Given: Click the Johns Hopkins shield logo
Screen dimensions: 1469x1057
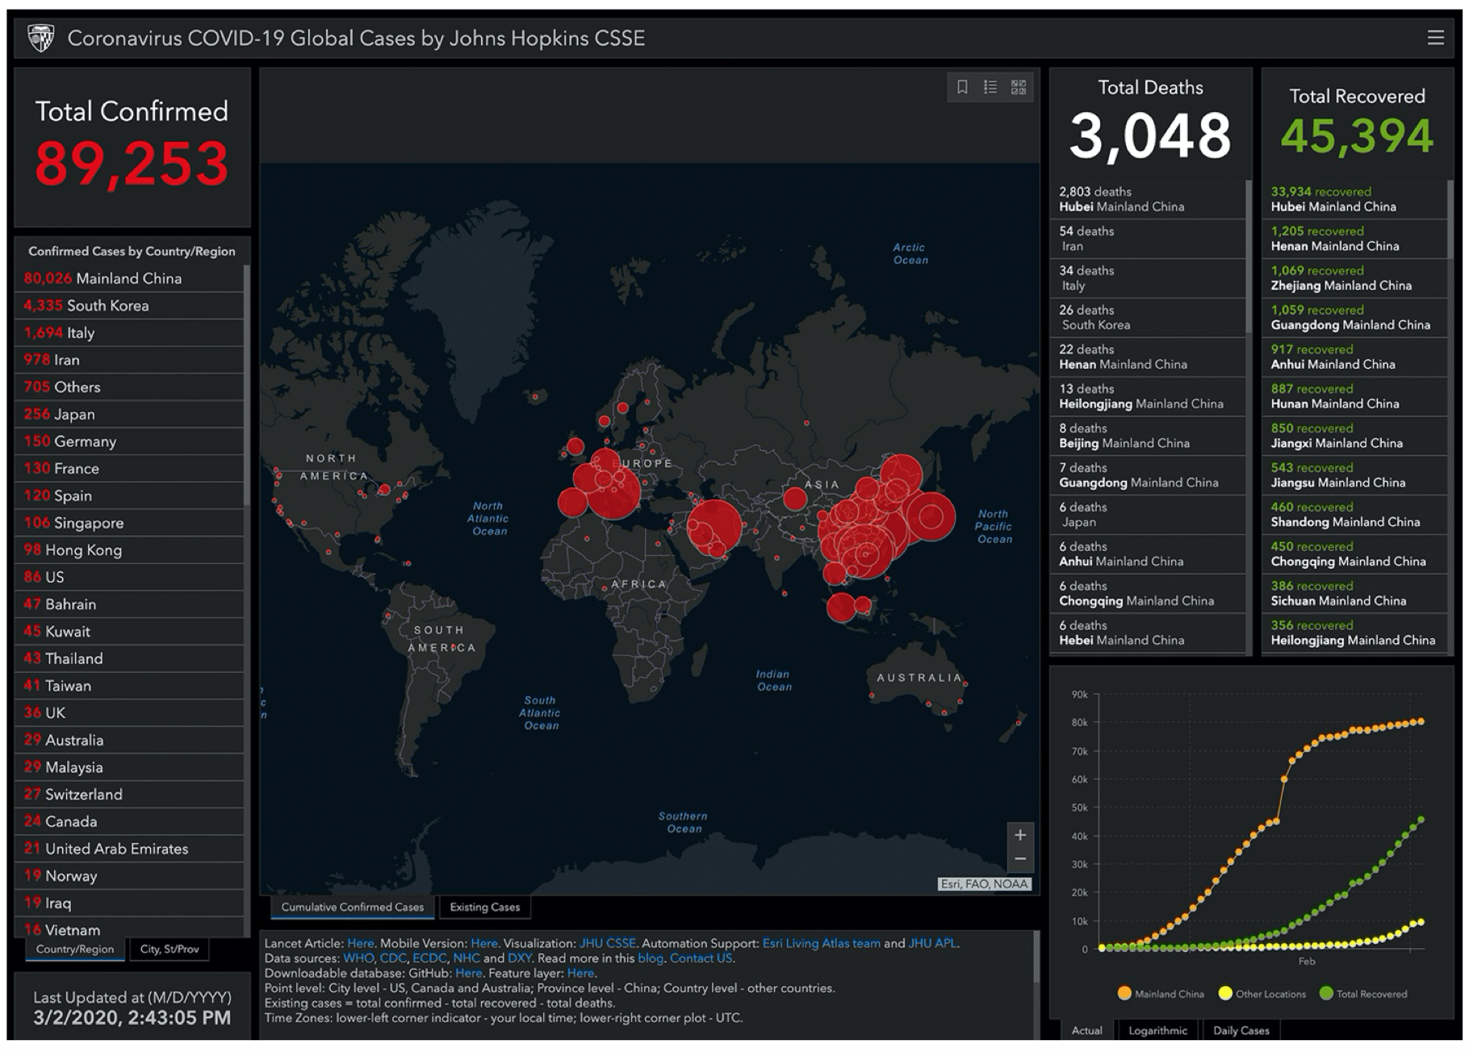Looking at the screenshot, I should pyautogui.click(x=41, y=37).
